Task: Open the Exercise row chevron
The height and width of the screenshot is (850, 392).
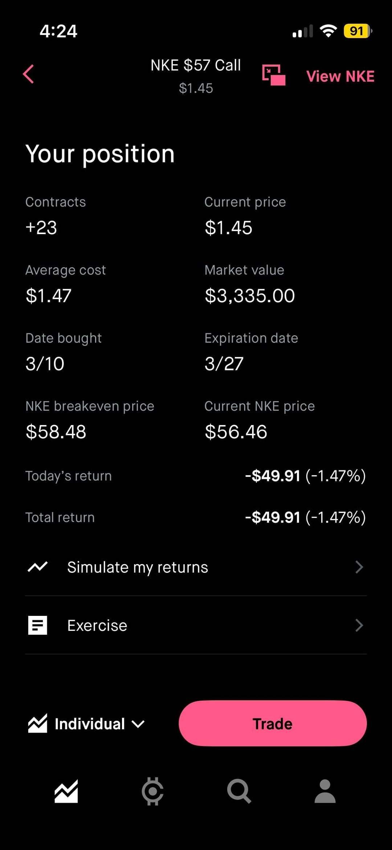Action: coord(359,625)
